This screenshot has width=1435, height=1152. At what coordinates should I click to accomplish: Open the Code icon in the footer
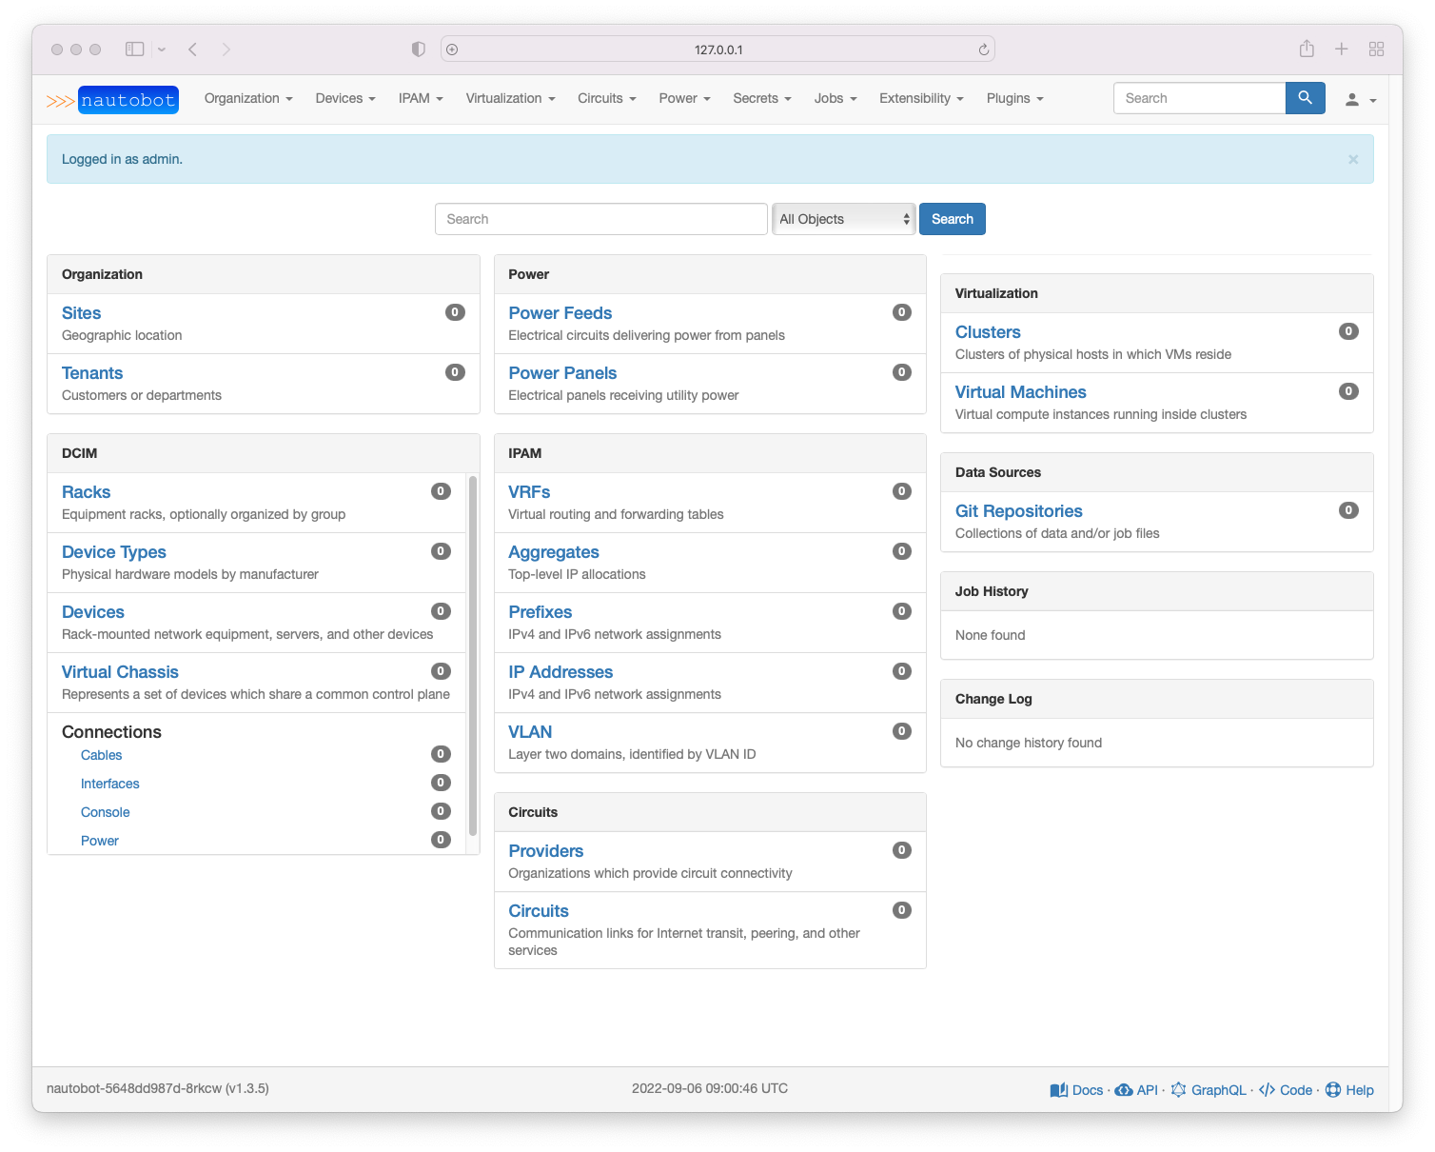pyautogui.click(x=1267, y=1089)
